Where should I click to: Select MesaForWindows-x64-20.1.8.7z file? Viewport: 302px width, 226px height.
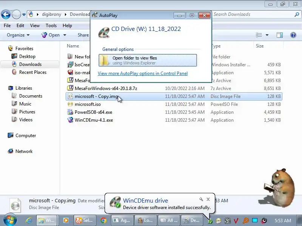(x=174, y=89)
